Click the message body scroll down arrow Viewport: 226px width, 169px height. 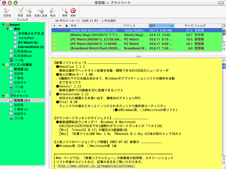click(x=224, y=163)
